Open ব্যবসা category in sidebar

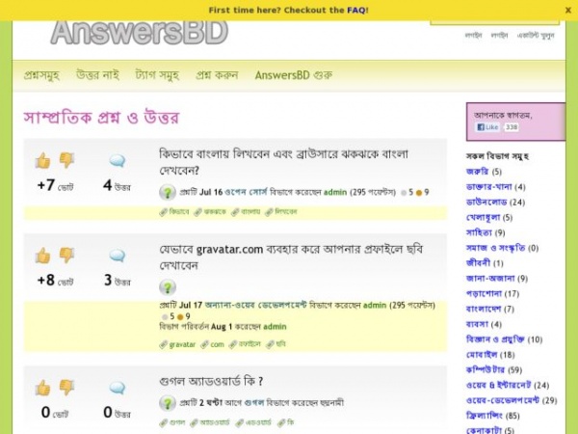[x=477, y=324]
